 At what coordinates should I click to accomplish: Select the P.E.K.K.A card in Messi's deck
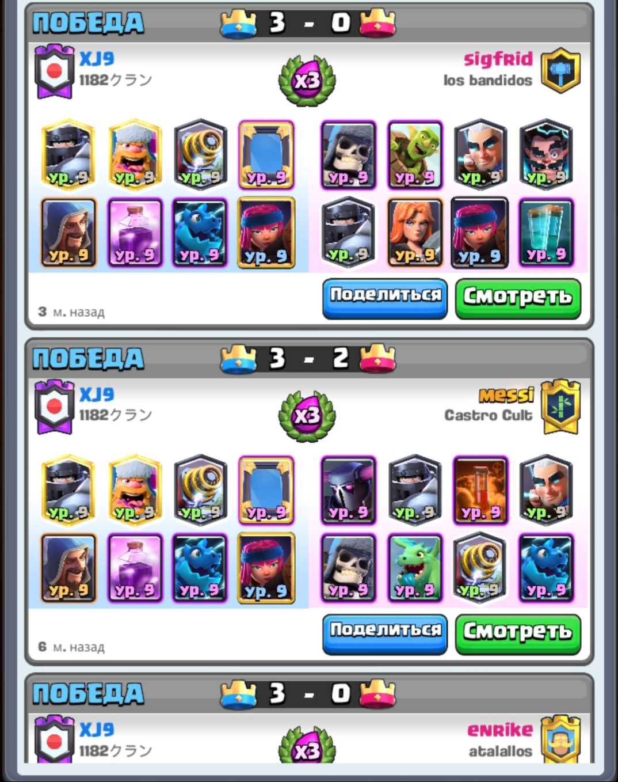coord(349,491)
